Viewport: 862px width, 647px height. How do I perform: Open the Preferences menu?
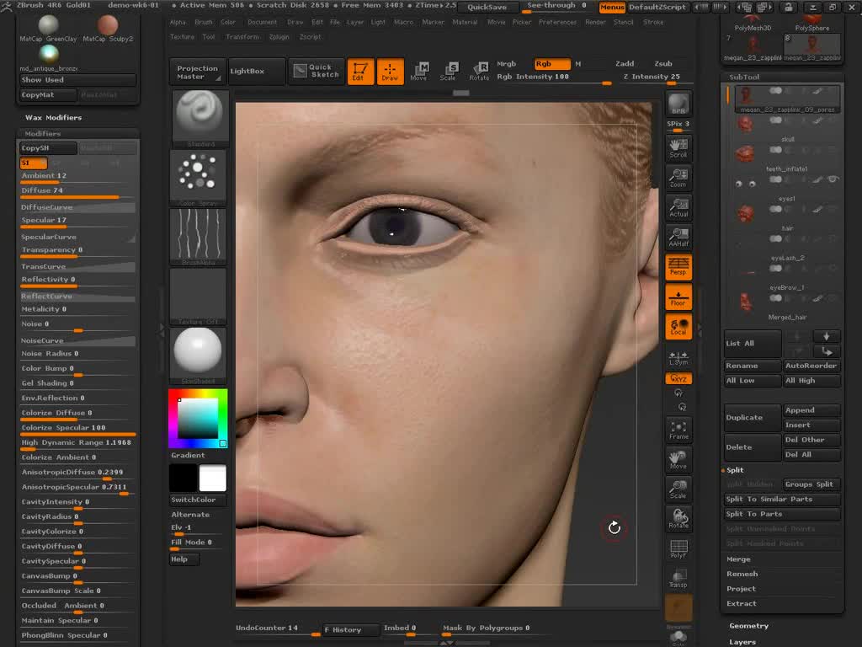[557, 22]
